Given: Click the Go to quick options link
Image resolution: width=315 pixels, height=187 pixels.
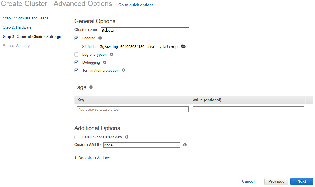Looking at the screenshot, I should tap(136, 5).
